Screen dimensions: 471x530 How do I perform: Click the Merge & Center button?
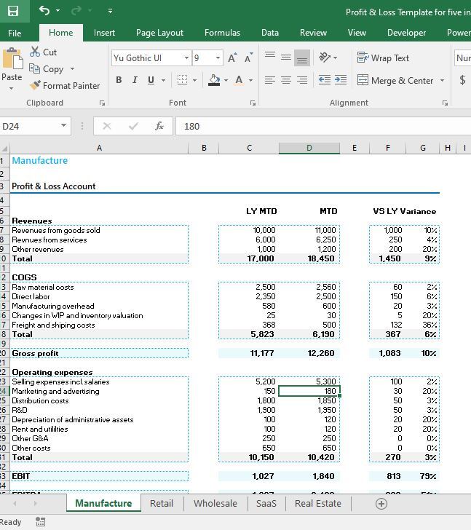tap(395, 80)
